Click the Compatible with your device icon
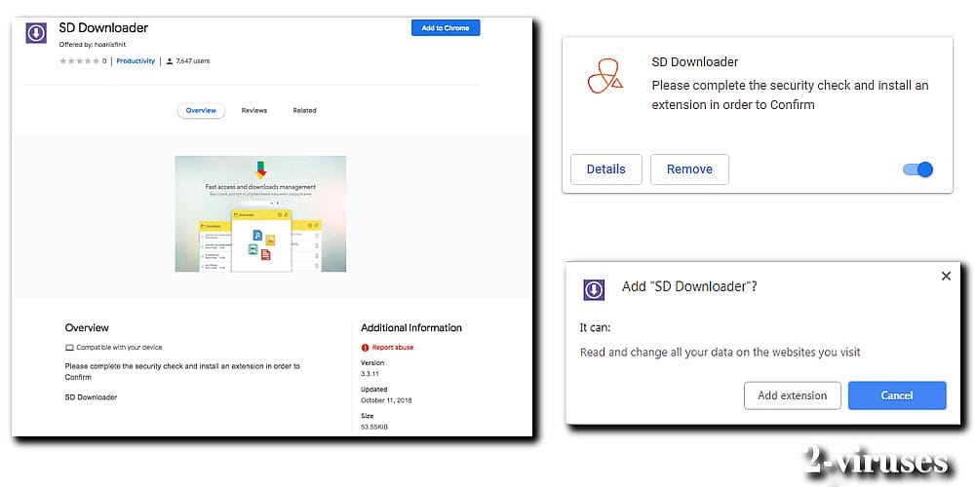 (x=69, y=348)
